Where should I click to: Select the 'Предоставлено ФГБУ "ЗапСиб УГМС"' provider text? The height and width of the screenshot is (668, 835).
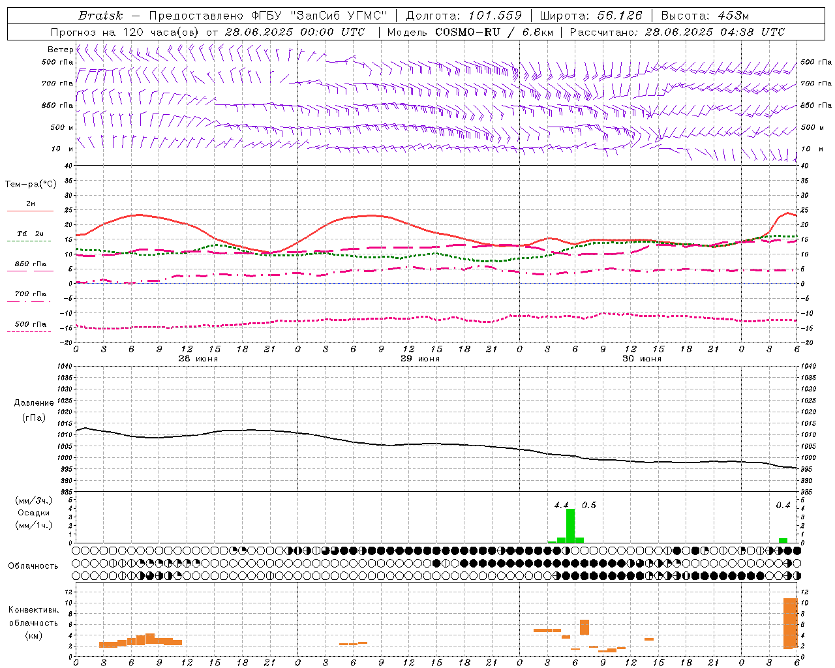coord(269,16)
